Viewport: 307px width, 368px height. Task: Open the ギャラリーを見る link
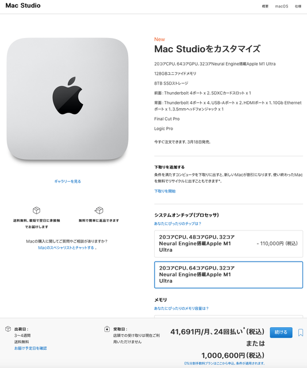coord(68,181)
